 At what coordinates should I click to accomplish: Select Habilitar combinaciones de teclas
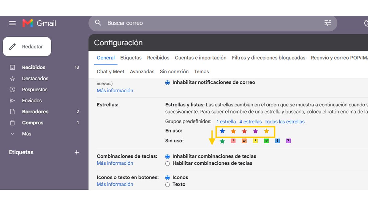click(167, 163)
